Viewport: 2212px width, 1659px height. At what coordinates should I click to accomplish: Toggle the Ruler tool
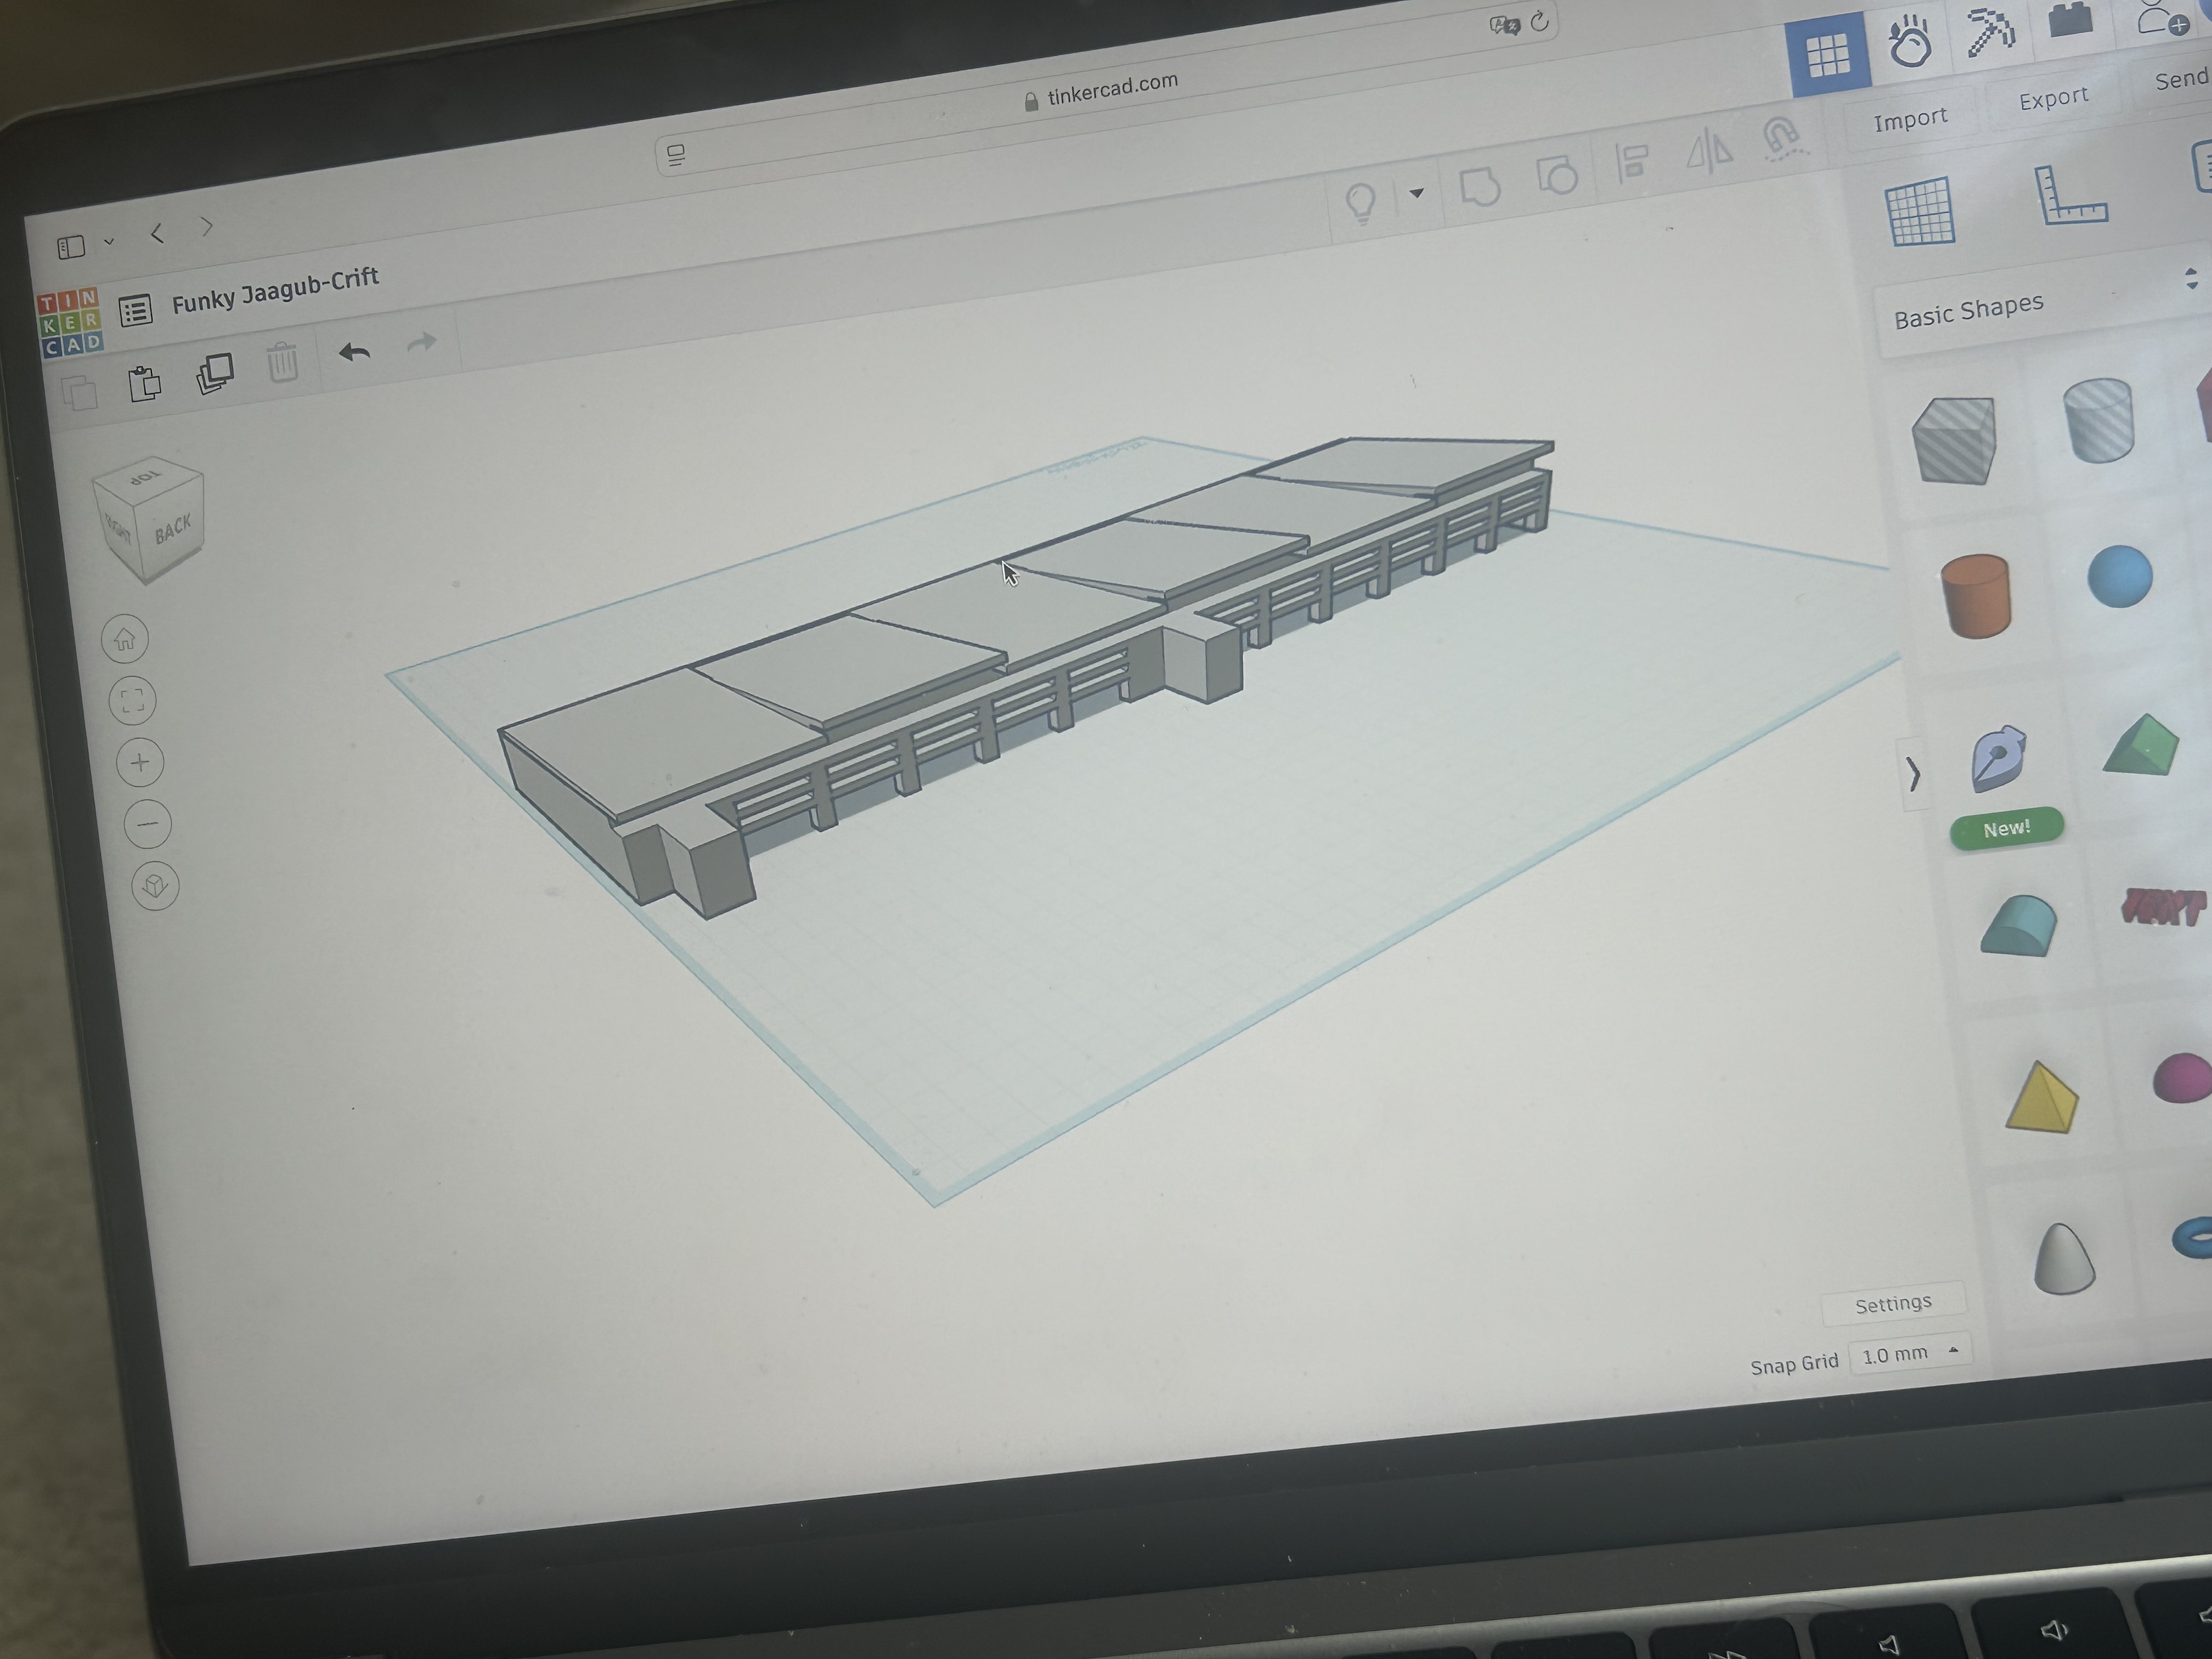pyautogui.click(x=2068, y=197)
